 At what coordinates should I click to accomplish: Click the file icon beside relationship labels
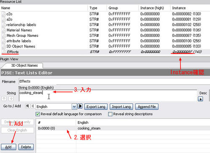(3, 25)
